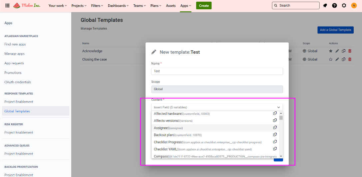Image resolution: width=362 pixels, height=177 pixels.
Task: Click the template Name input field
Action: [x=217, y=71]
